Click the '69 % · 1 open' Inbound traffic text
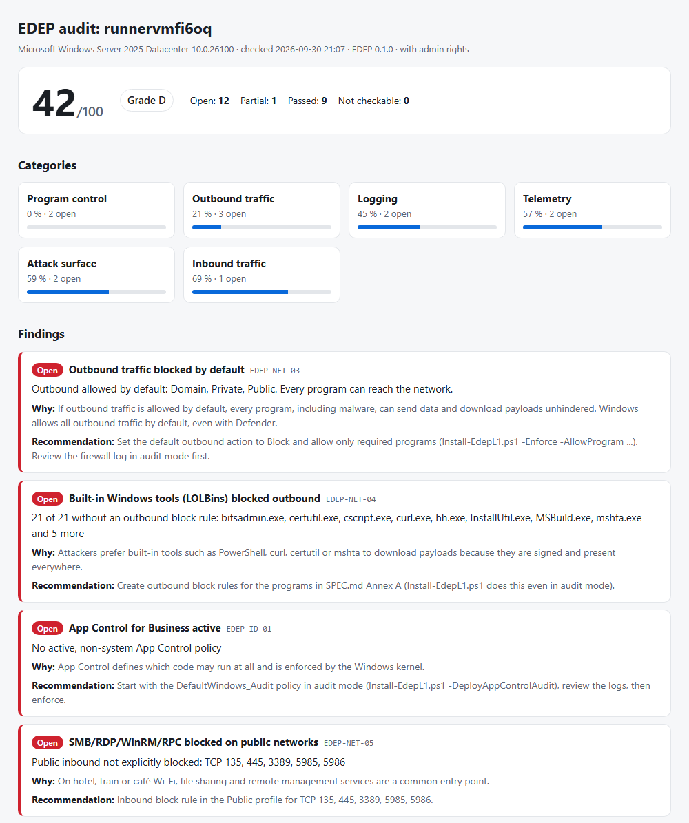The height and width of the screenshot is (823, 689). 219,279
